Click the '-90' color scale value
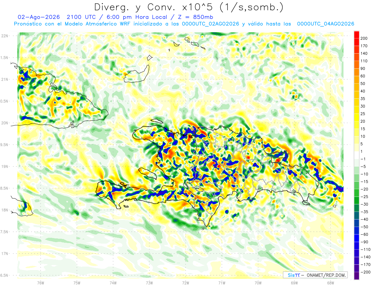The image size is (371, 287). [365, 242]
